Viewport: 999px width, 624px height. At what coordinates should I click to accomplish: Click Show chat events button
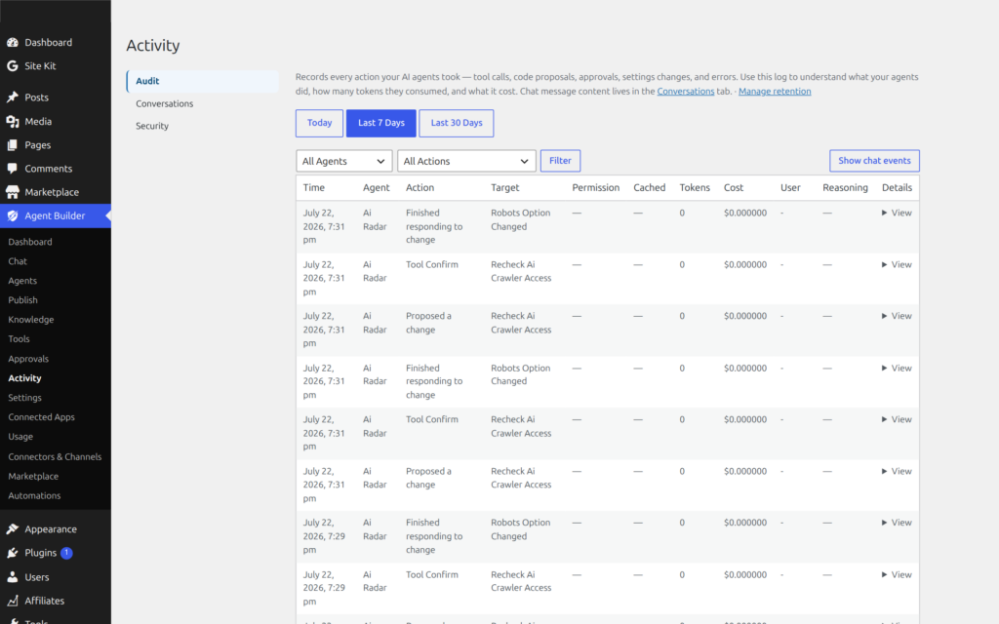coord(874,161)
